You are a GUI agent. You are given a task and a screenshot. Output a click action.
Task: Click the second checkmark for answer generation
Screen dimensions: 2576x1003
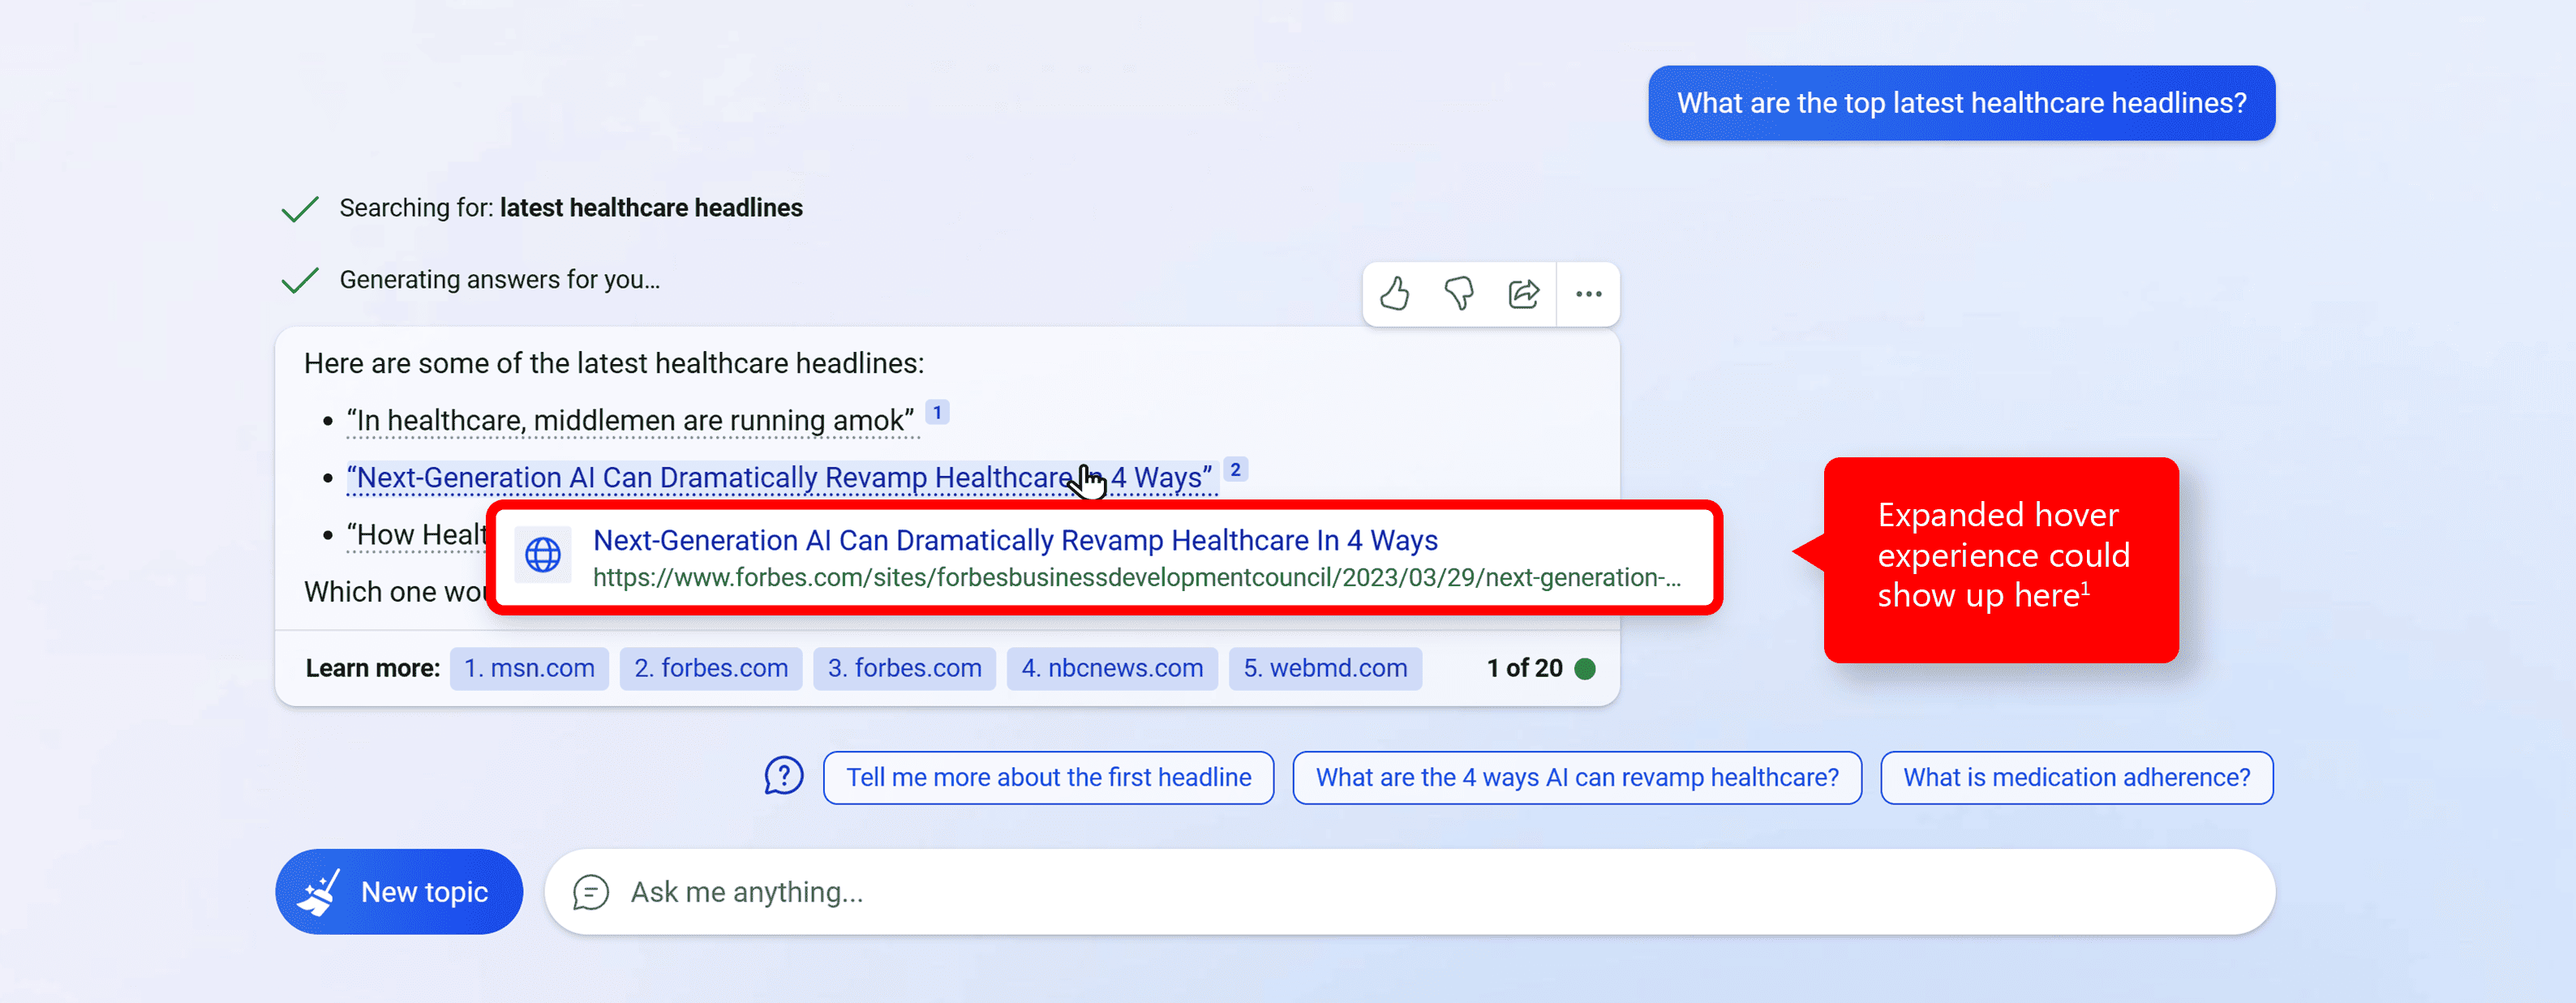pos(303,277)
